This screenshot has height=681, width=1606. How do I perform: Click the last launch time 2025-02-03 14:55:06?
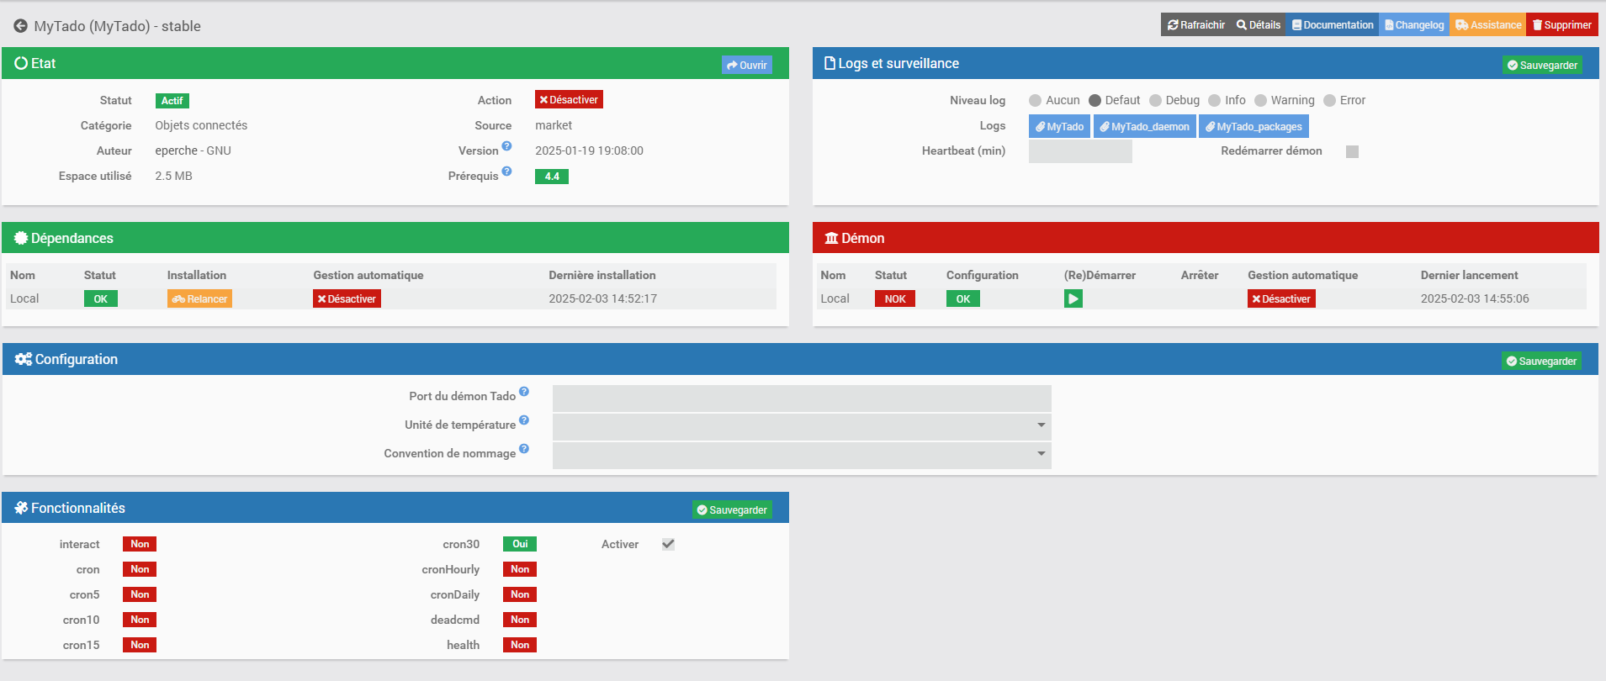coord(1475,298)
